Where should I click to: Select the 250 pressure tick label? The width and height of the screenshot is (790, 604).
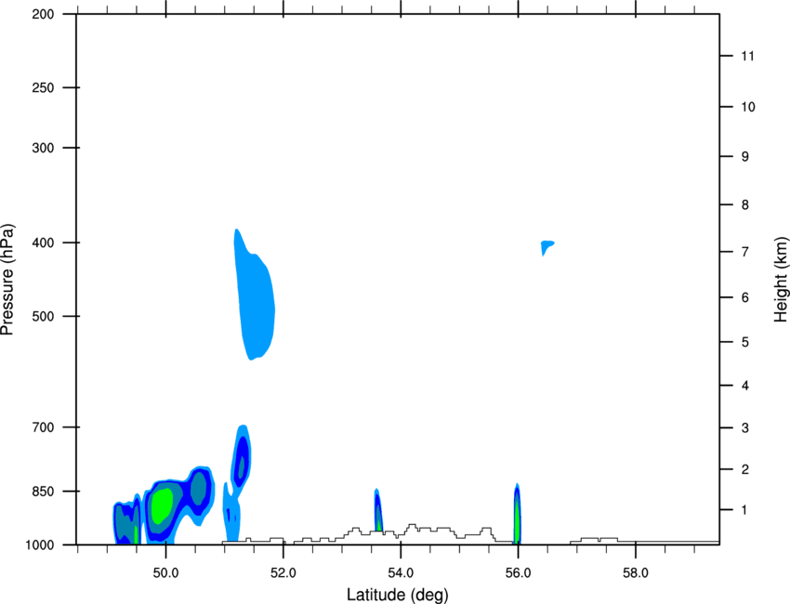pyautogui.click(x=43, y=87)
